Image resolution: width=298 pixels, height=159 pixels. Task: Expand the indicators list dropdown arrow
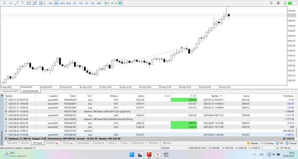[x=116, y=3]
